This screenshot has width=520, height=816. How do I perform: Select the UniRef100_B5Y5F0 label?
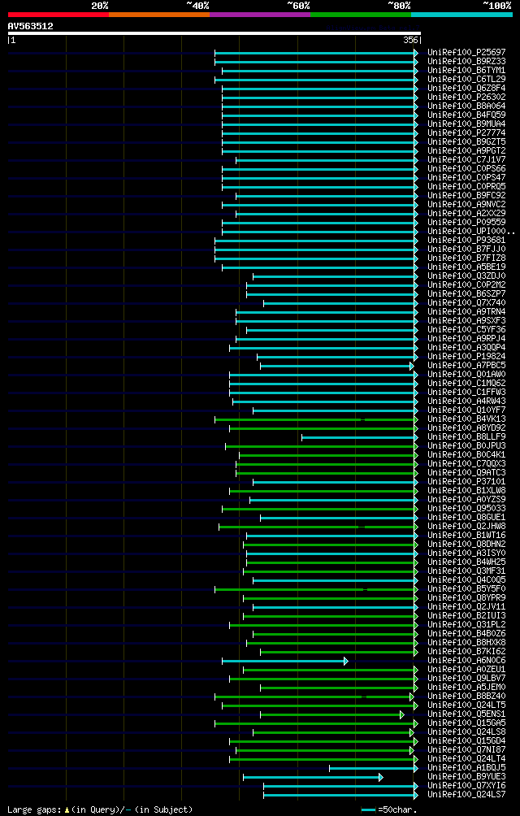coord(466,588)
